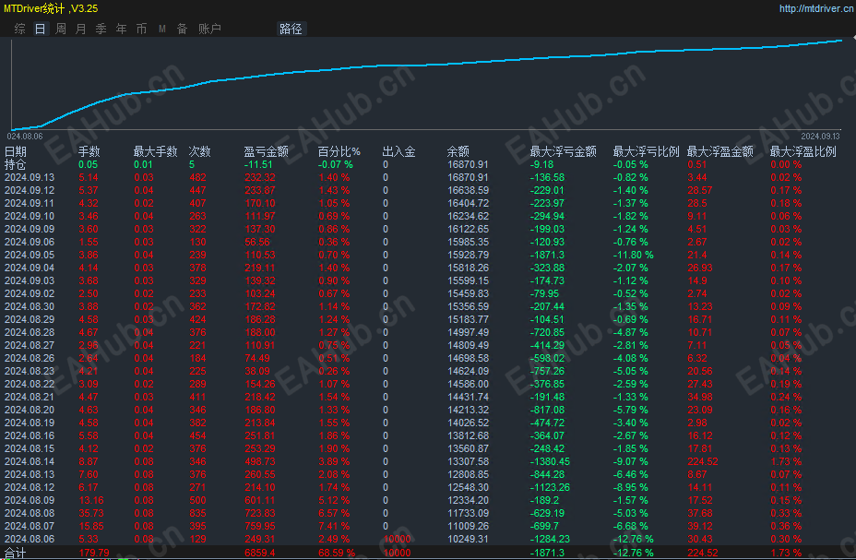
Task: Select the 2024.08.06 date row
Action: [x=428, y=540]
